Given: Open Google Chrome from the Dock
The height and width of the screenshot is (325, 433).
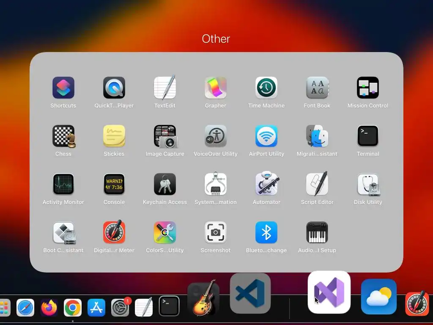Looking at the screenshot, I should click(73, 308).
